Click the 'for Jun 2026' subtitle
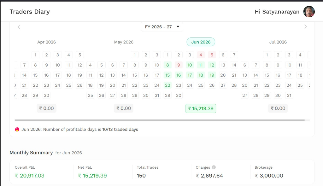This screenshot has width=323, height=186. [x=68, y=153]
